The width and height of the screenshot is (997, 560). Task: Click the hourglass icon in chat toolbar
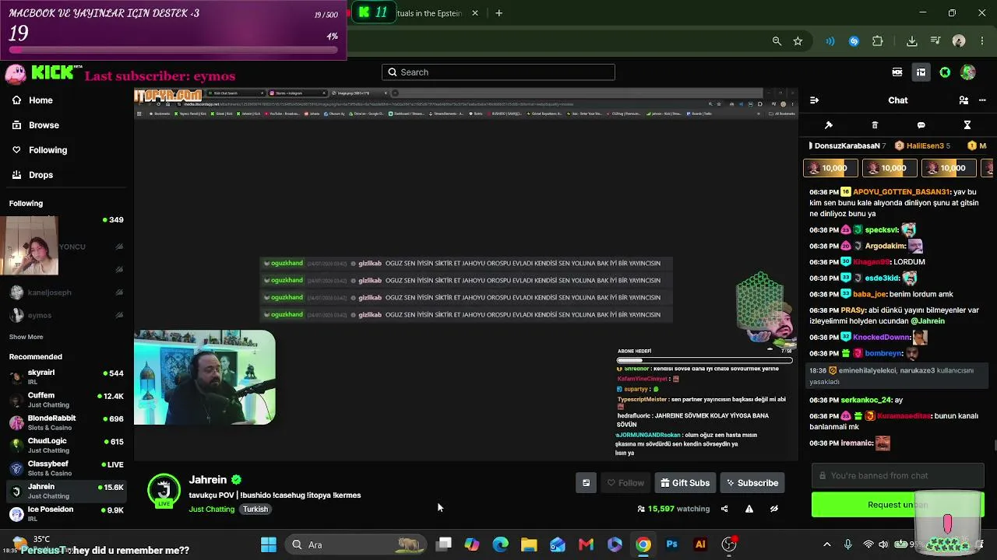(967, 125)
